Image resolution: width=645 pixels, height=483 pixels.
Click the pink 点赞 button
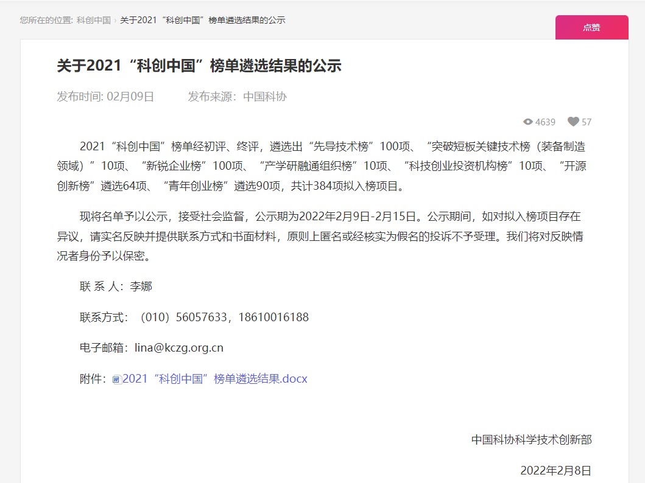(x=591, y=27)
